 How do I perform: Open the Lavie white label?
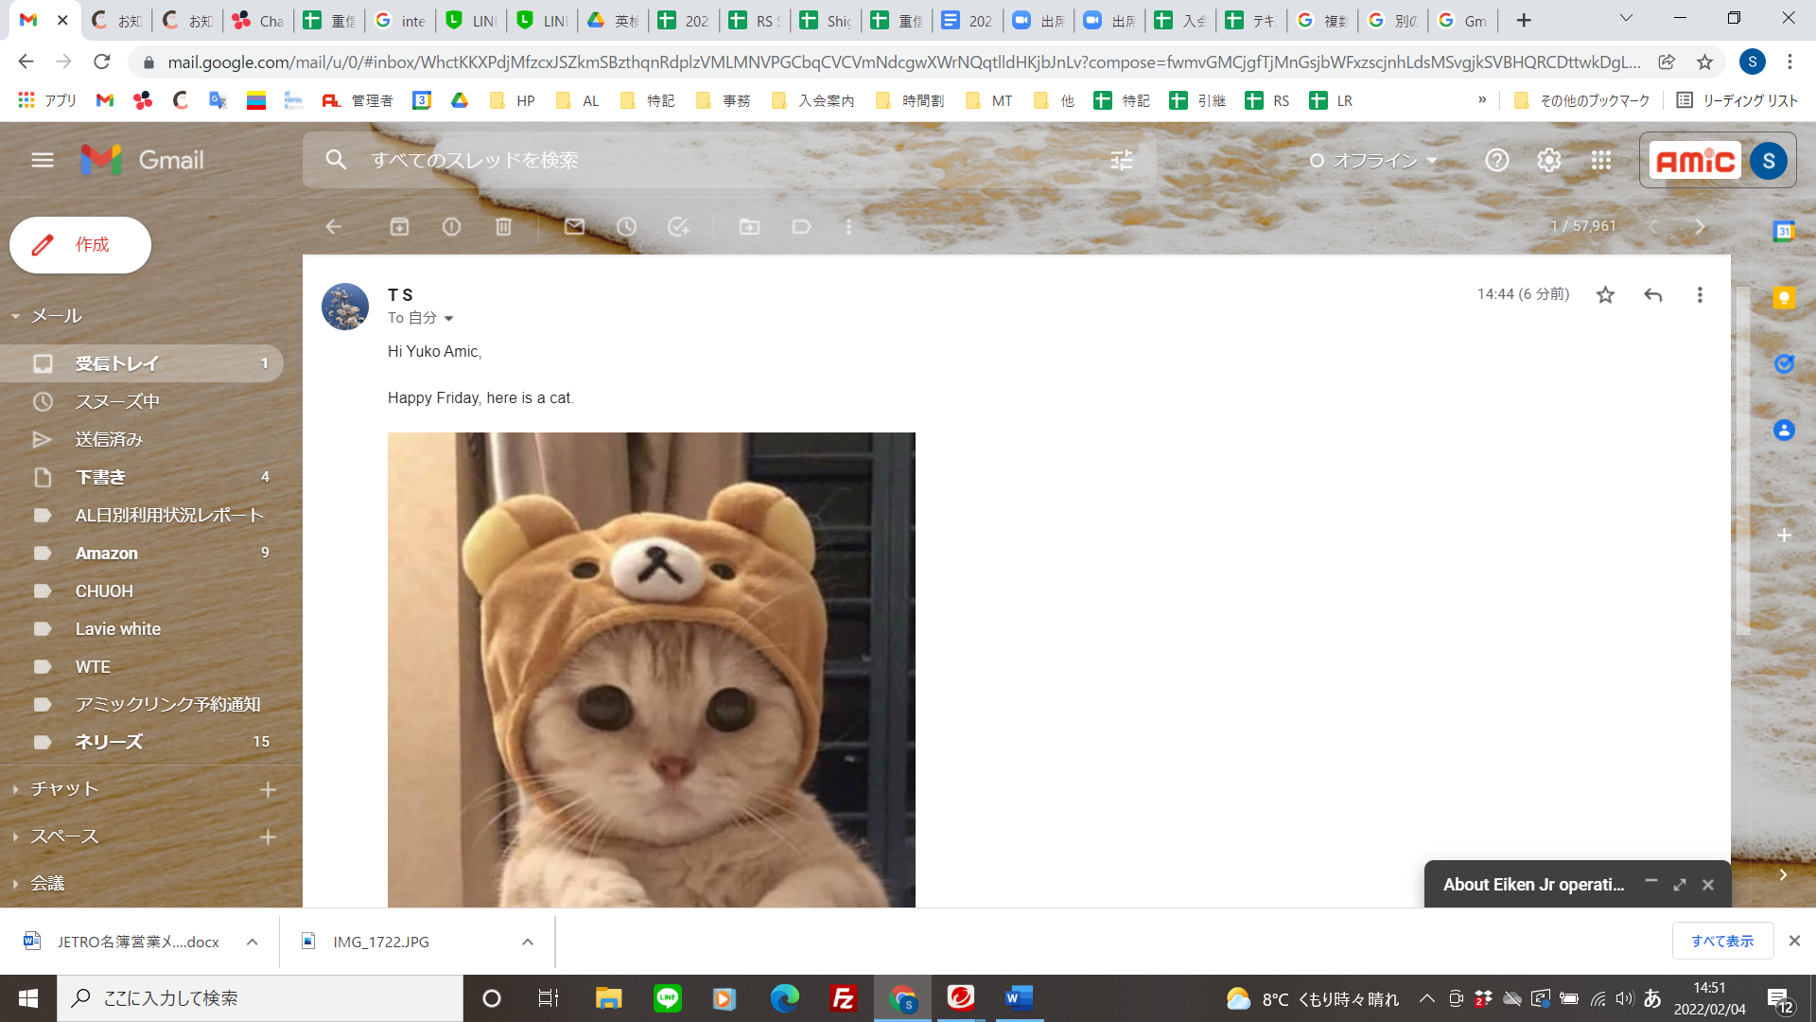142,628
